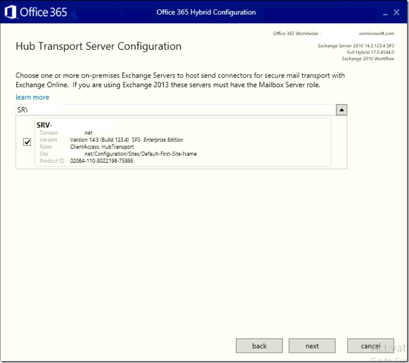
Task: Open the learn more link
Action: pos(32,97)
